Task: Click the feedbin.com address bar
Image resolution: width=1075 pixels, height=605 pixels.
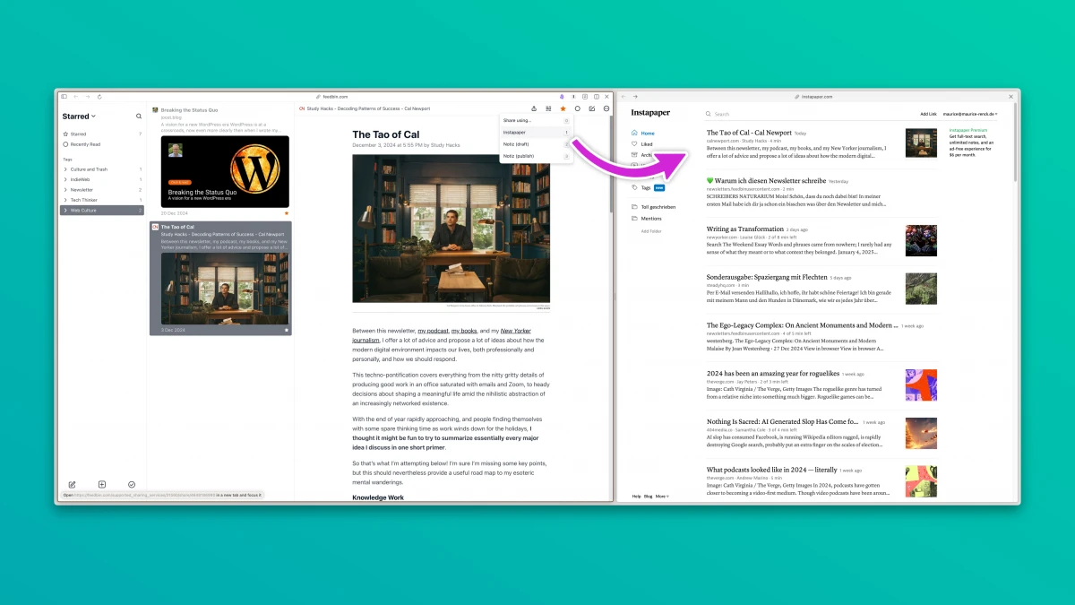Action: (x=331, y=96)
